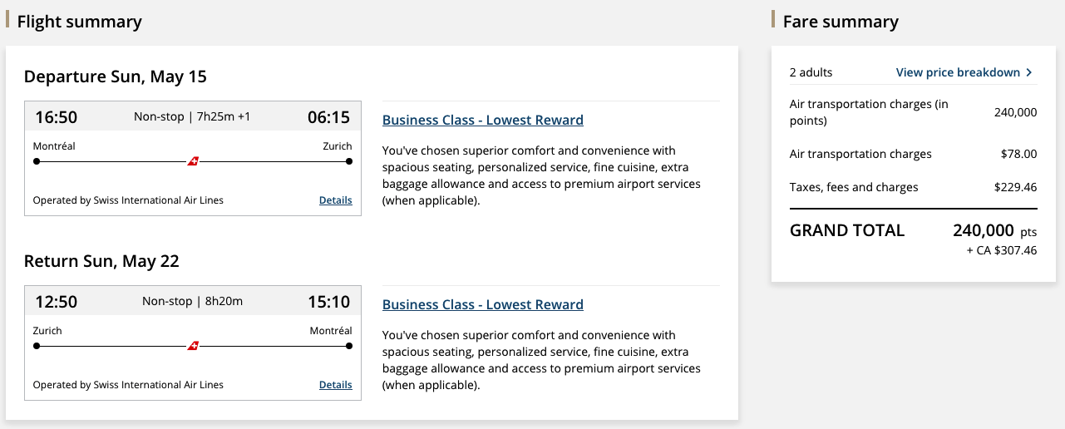Click the 15:10 return arrival time
The height and width of the screenshot is (429, 1065).
coord(328,302)
